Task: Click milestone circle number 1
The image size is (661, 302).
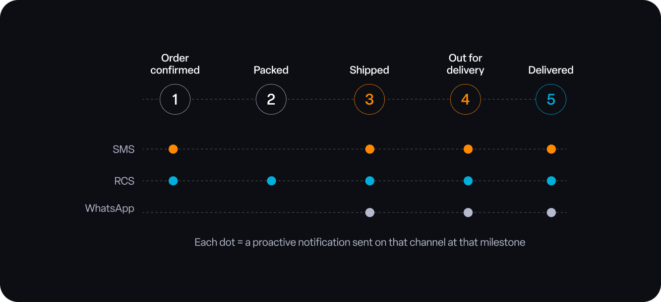Action: pyautogui.click(x=175, y=99)
